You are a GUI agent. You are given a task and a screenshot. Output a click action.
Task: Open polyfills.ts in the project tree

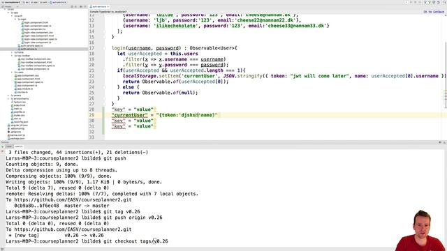[19, 112]
